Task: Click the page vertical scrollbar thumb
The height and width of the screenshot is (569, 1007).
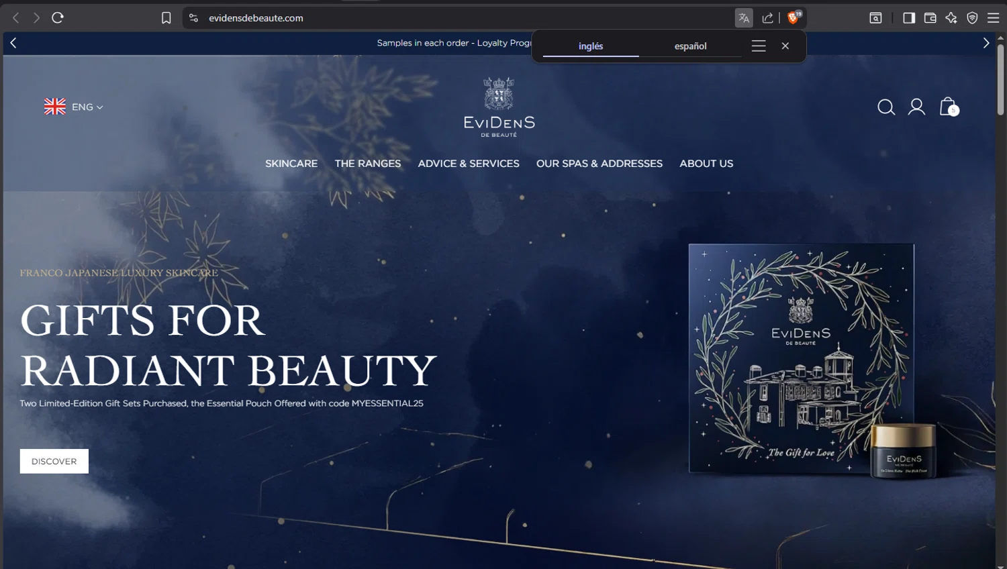Action: click(1000, 79)
